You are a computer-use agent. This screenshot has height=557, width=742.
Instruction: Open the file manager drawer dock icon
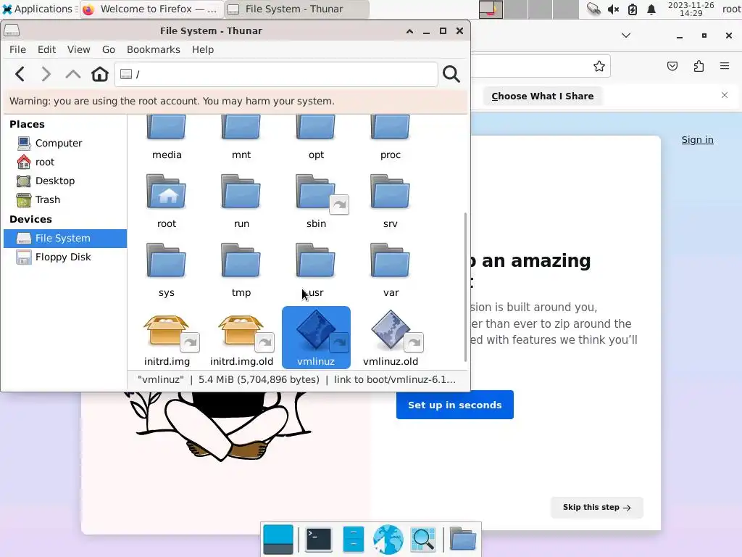pyautogui.click(x=353, y=540)
